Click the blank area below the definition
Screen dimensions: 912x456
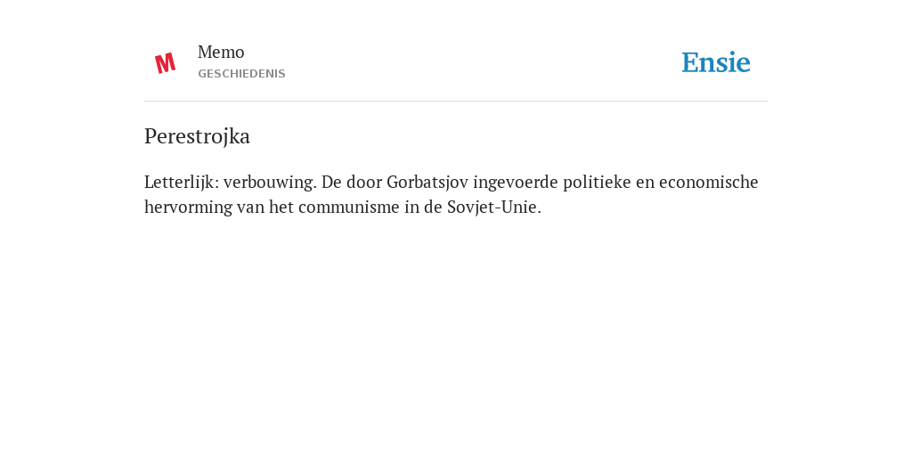coord(456,331)
